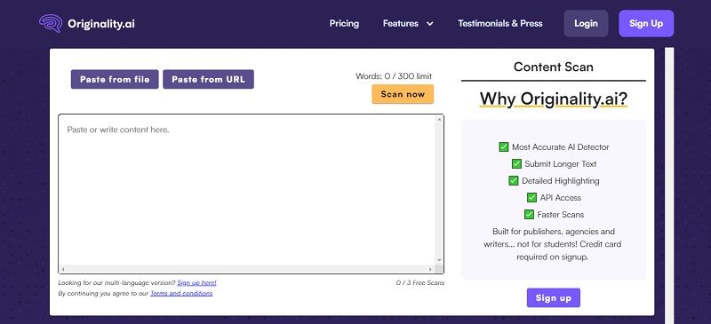711x324 pixels.
Task: Expand the Features dropdown chevron
Action: click(430, 24)
